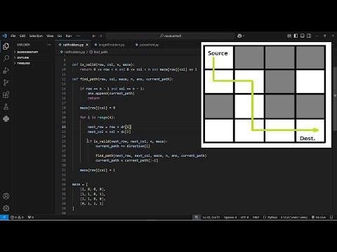Toggle the Panel layout button
This screenshot has height=252, width=337.
pyautogui.click(x=303, y=36)
